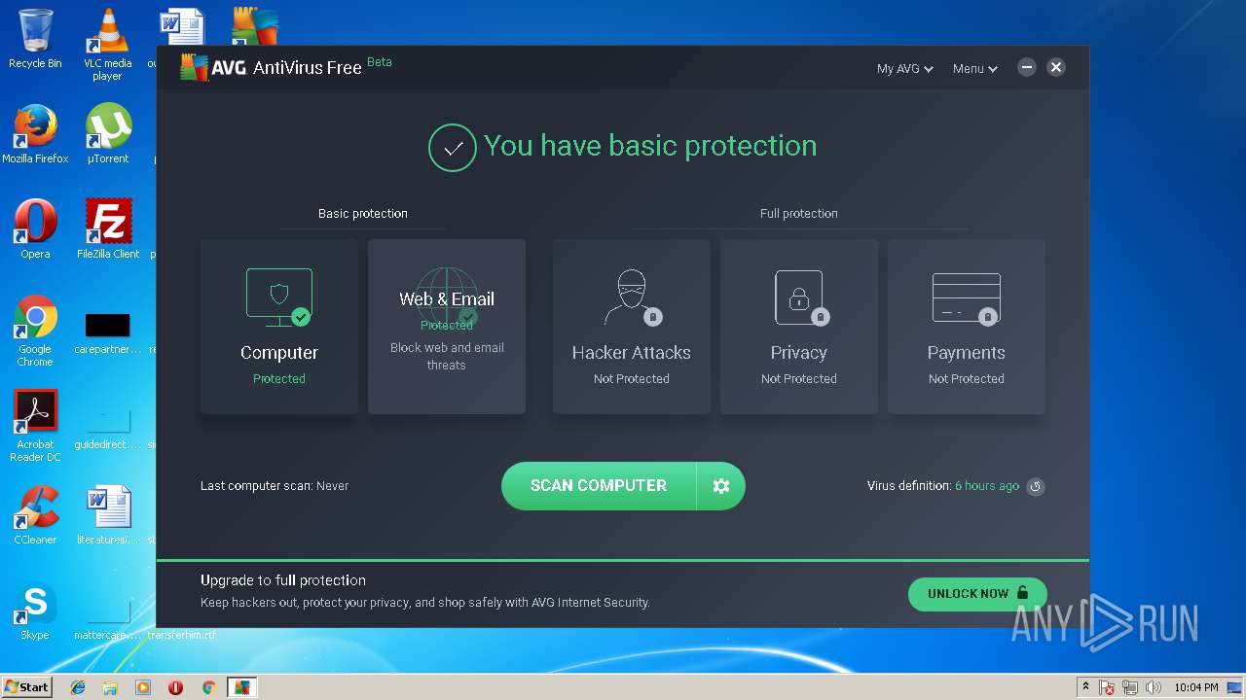Screen dimensions: 1246x700
Task: Click the 'Full protection' section label
Action: (799, 214)
